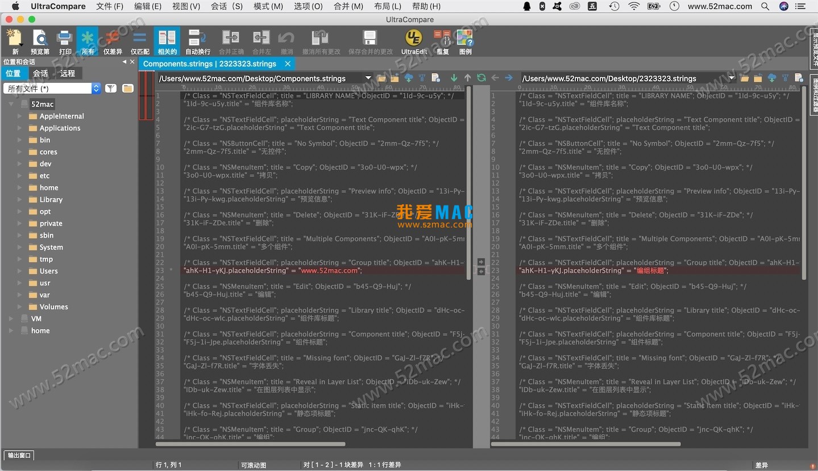Click left pane horizontal scrollbar
818x471 pixels.
pos(250,444)
